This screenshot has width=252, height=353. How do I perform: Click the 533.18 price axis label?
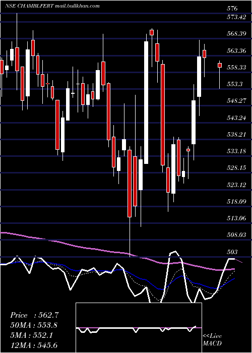pyautogui.click(x=236, y=151)
